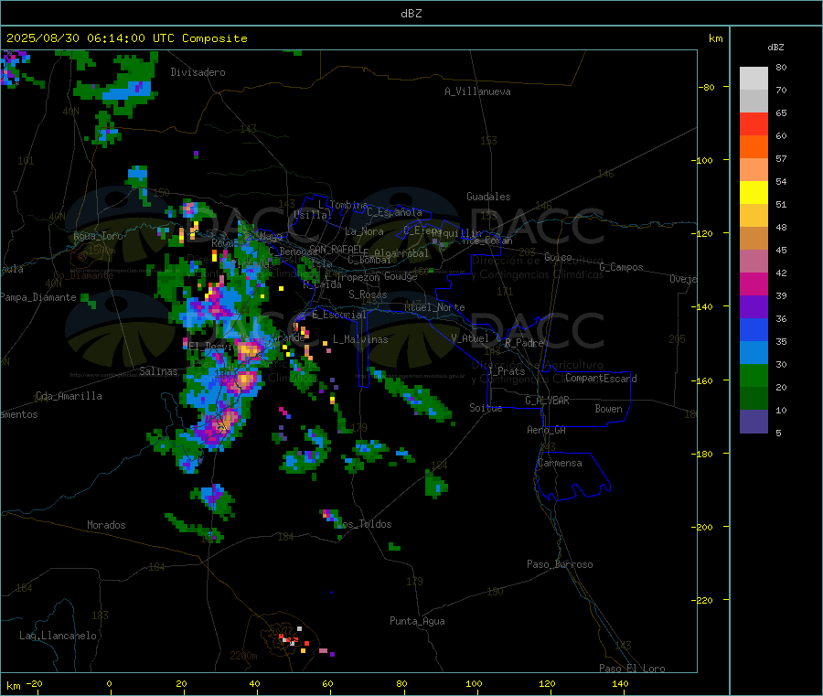823x696 pixels.
Task: Select the 'Cda_Amarilla' map label
Action: [69, 396]
